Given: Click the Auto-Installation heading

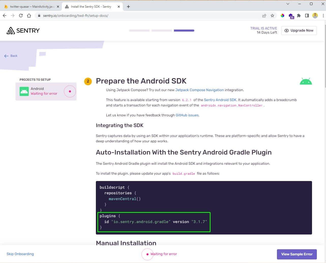Looking at the screenshot, I should click(x=184, y=152).
